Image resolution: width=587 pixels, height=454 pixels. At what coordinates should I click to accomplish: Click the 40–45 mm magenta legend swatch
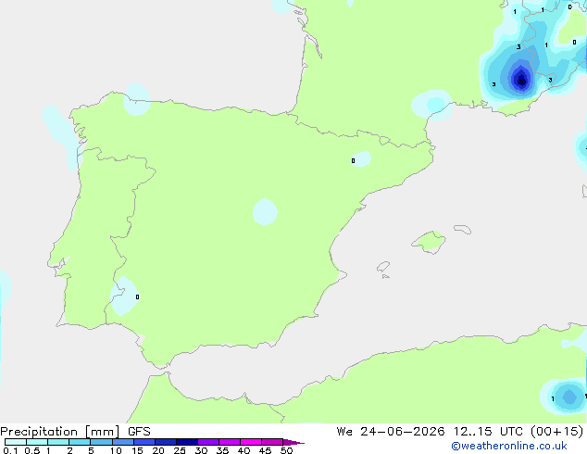[x=251, y=442]
